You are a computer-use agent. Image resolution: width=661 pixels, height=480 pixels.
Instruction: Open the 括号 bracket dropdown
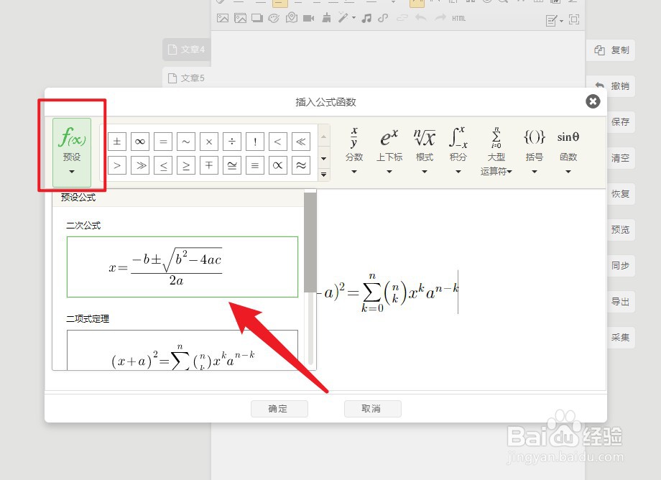click(534, 150)
